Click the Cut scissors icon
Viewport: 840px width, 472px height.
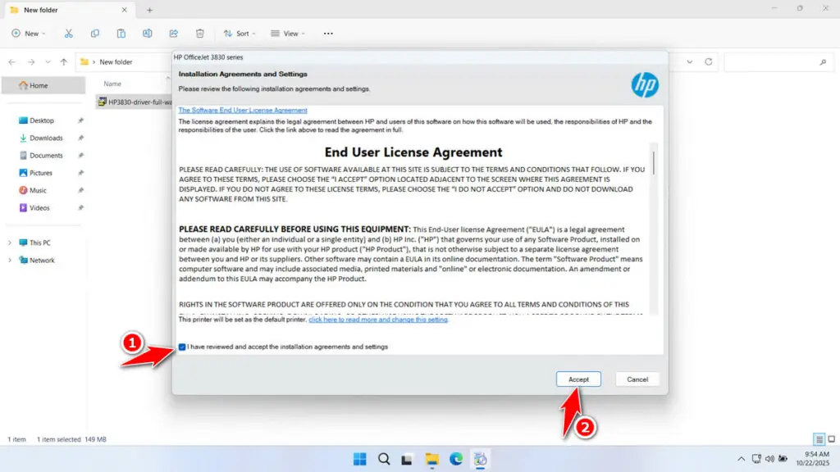[x=69, y=34]
